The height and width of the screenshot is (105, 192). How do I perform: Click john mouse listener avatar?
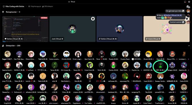[54, 98]
